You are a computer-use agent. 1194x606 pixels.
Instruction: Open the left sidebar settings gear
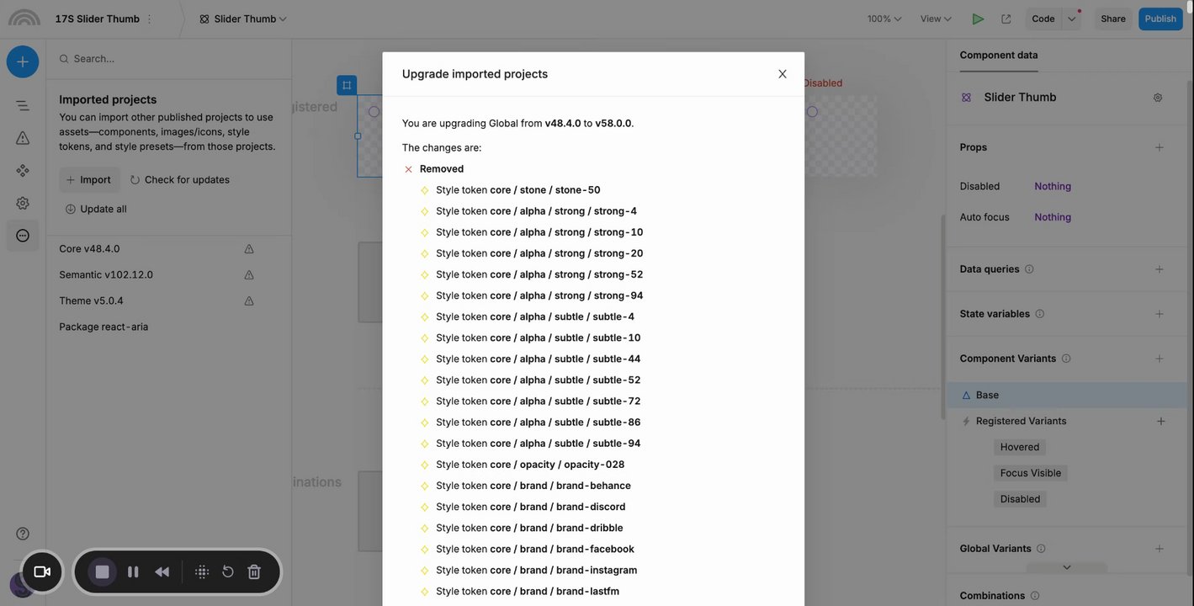[x=23, y=203]
